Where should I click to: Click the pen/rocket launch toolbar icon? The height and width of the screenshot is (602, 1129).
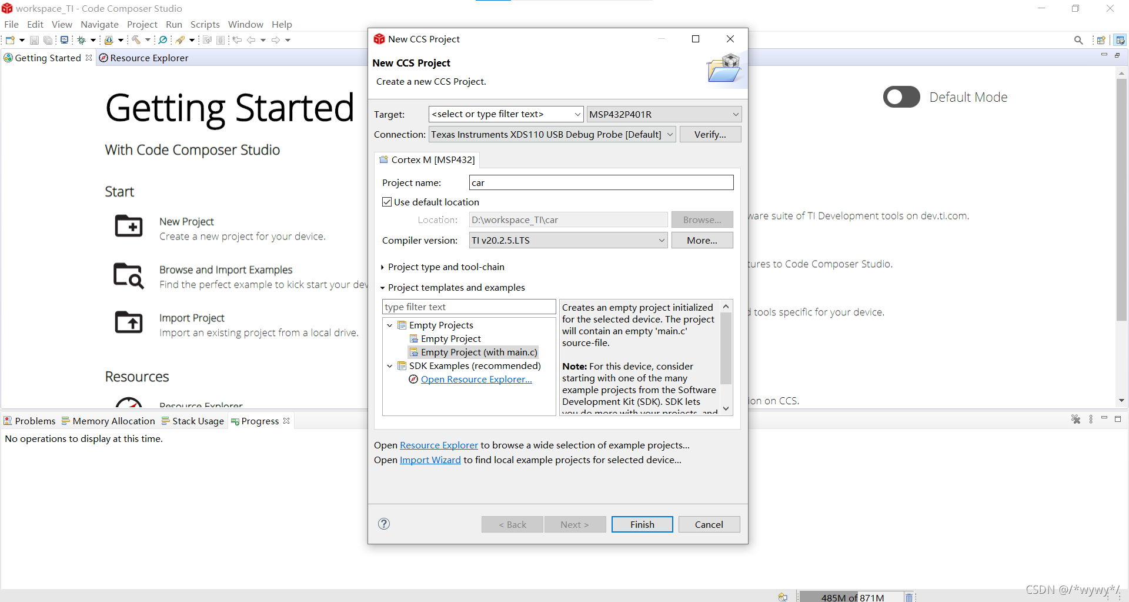coord(181,40)
